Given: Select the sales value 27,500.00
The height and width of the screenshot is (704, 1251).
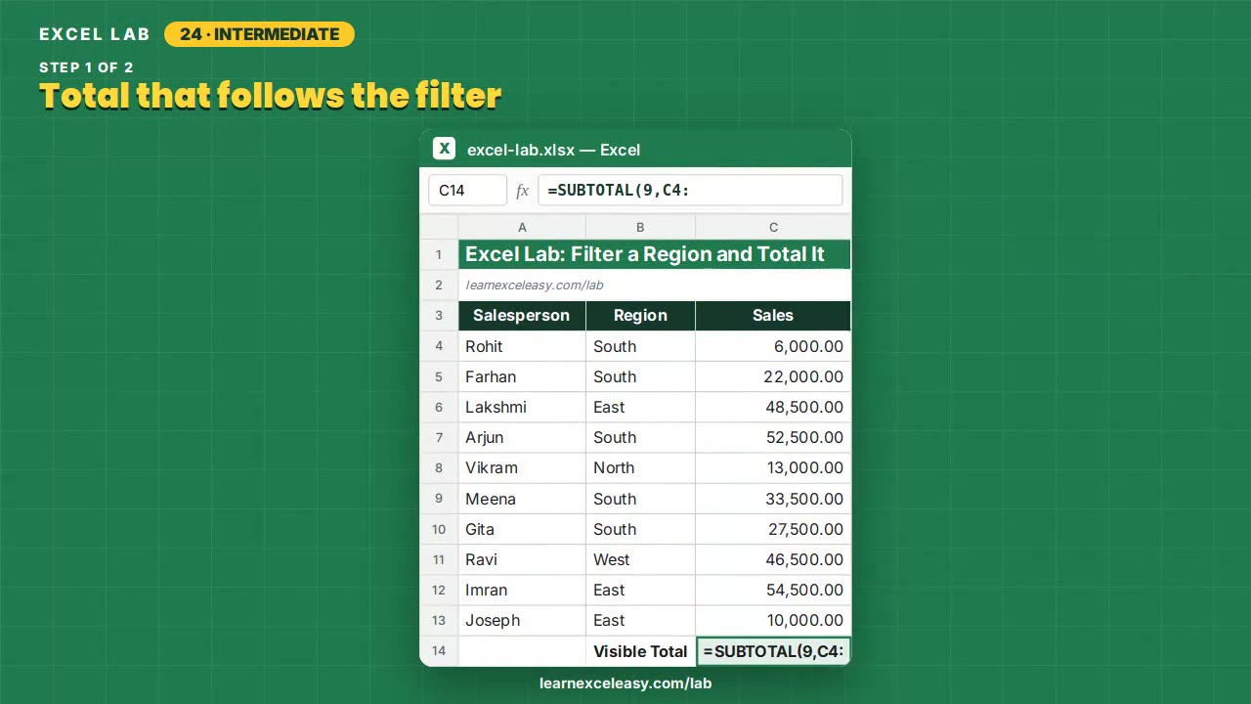Looking at the screenshot, I should (x=773, y=529).
